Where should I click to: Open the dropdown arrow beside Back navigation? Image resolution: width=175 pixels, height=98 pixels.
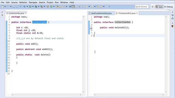click(104, 7)
